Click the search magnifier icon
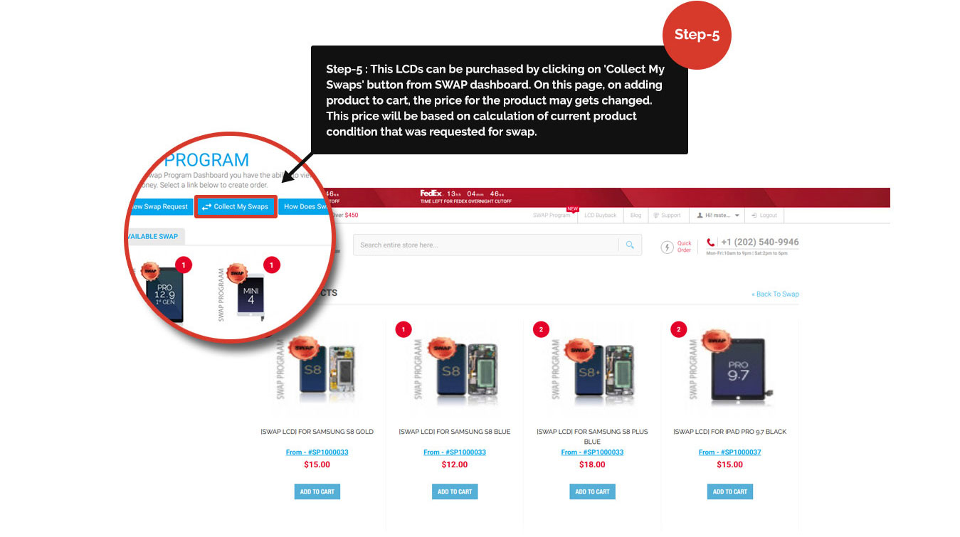This screenshot has height=537, width=960. coord(630,245)
